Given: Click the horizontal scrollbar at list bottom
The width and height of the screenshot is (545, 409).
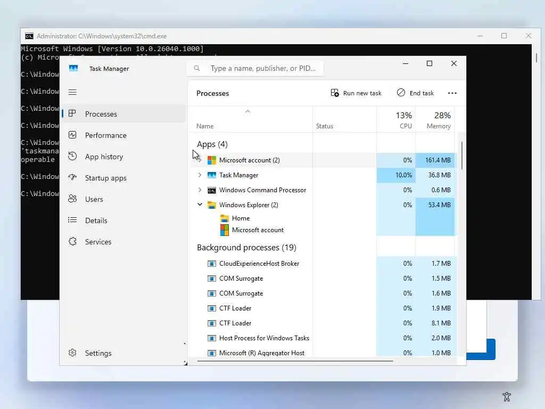Looking at the screenshot, I should tap(295, 361).
